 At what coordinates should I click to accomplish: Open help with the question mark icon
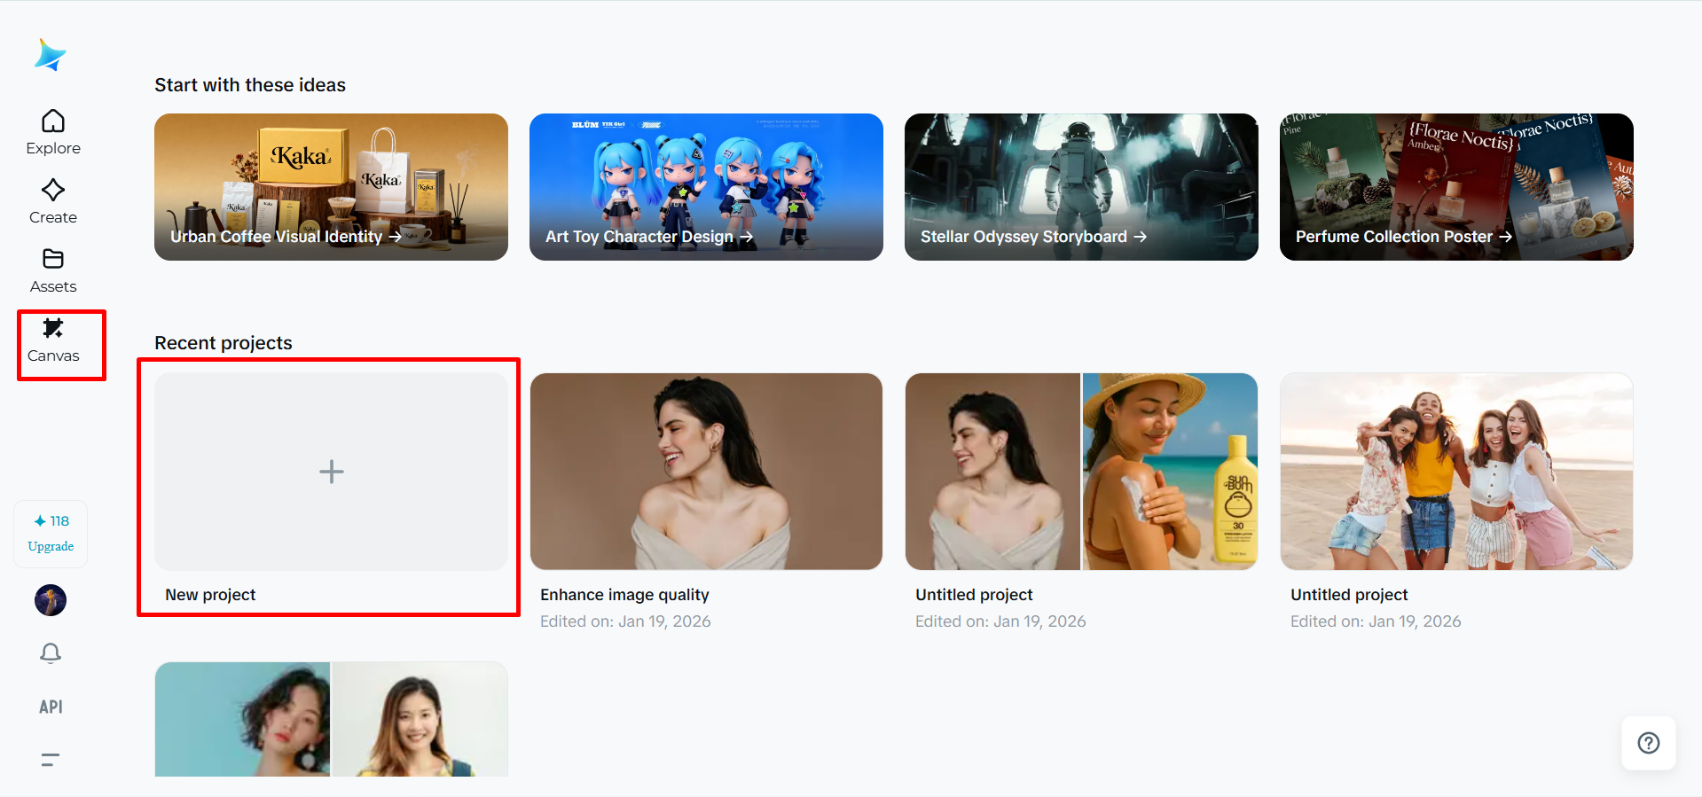(1649, 743)
